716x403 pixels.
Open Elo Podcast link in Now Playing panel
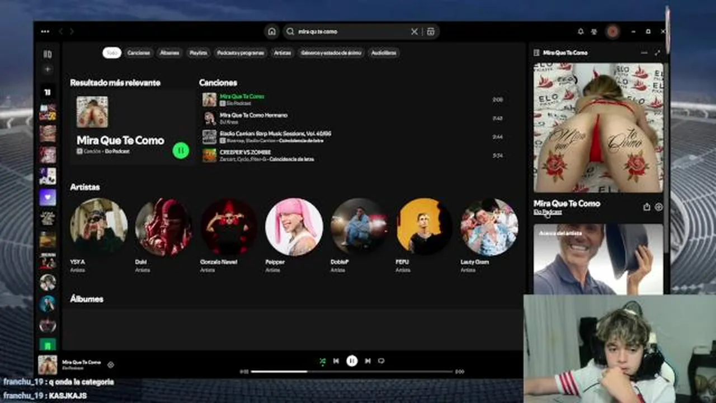pyautogui.click(x=548, y=212)
